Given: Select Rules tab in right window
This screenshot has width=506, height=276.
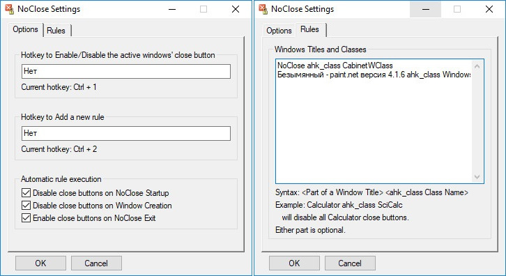Looking at the screenshot, I should click(x=309, y=29).
